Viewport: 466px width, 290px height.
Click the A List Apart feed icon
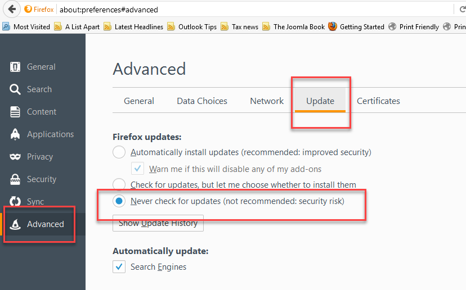point(58,27)
